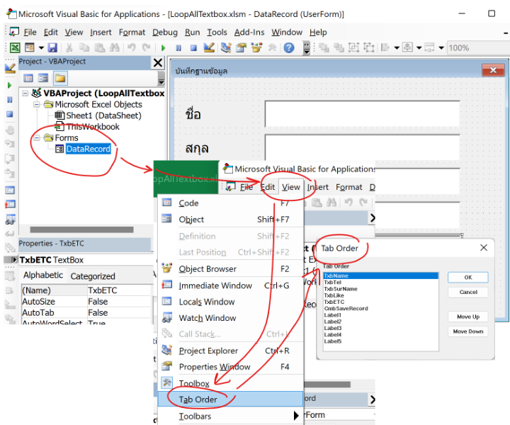Screen dimensions: 510x425
Task: Collapse the VBAProject tree node
Action: 25,93
